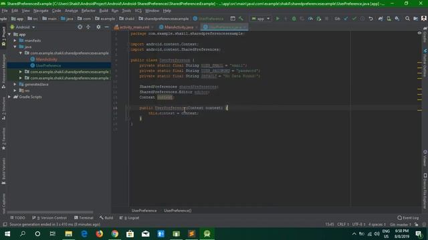Open the app run configuration dropdown

260,19
